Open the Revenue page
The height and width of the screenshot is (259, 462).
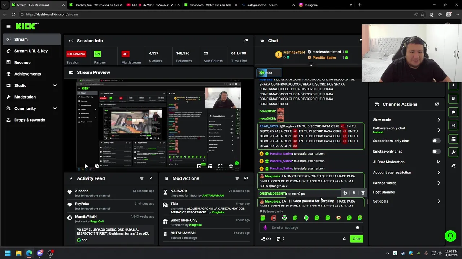point(32,62)
